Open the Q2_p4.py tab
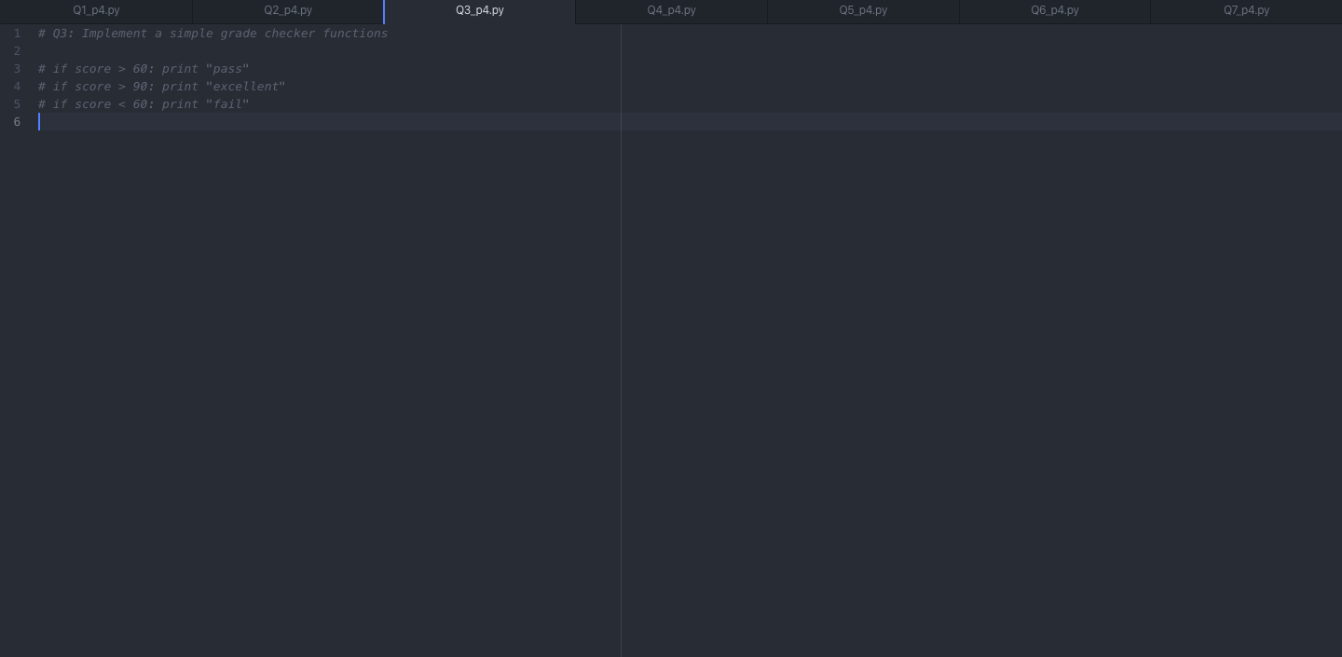The image size is (1342, 657). pos(288,10)
